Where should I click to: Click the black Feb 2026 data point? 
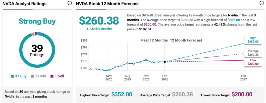click(x=165, y=62)
